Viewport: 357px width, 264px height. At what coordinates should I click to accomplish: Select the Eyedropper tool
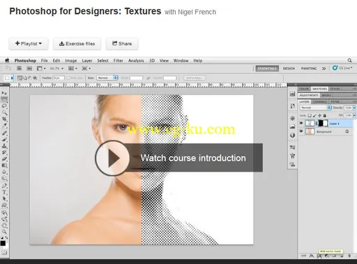point(4,125)
